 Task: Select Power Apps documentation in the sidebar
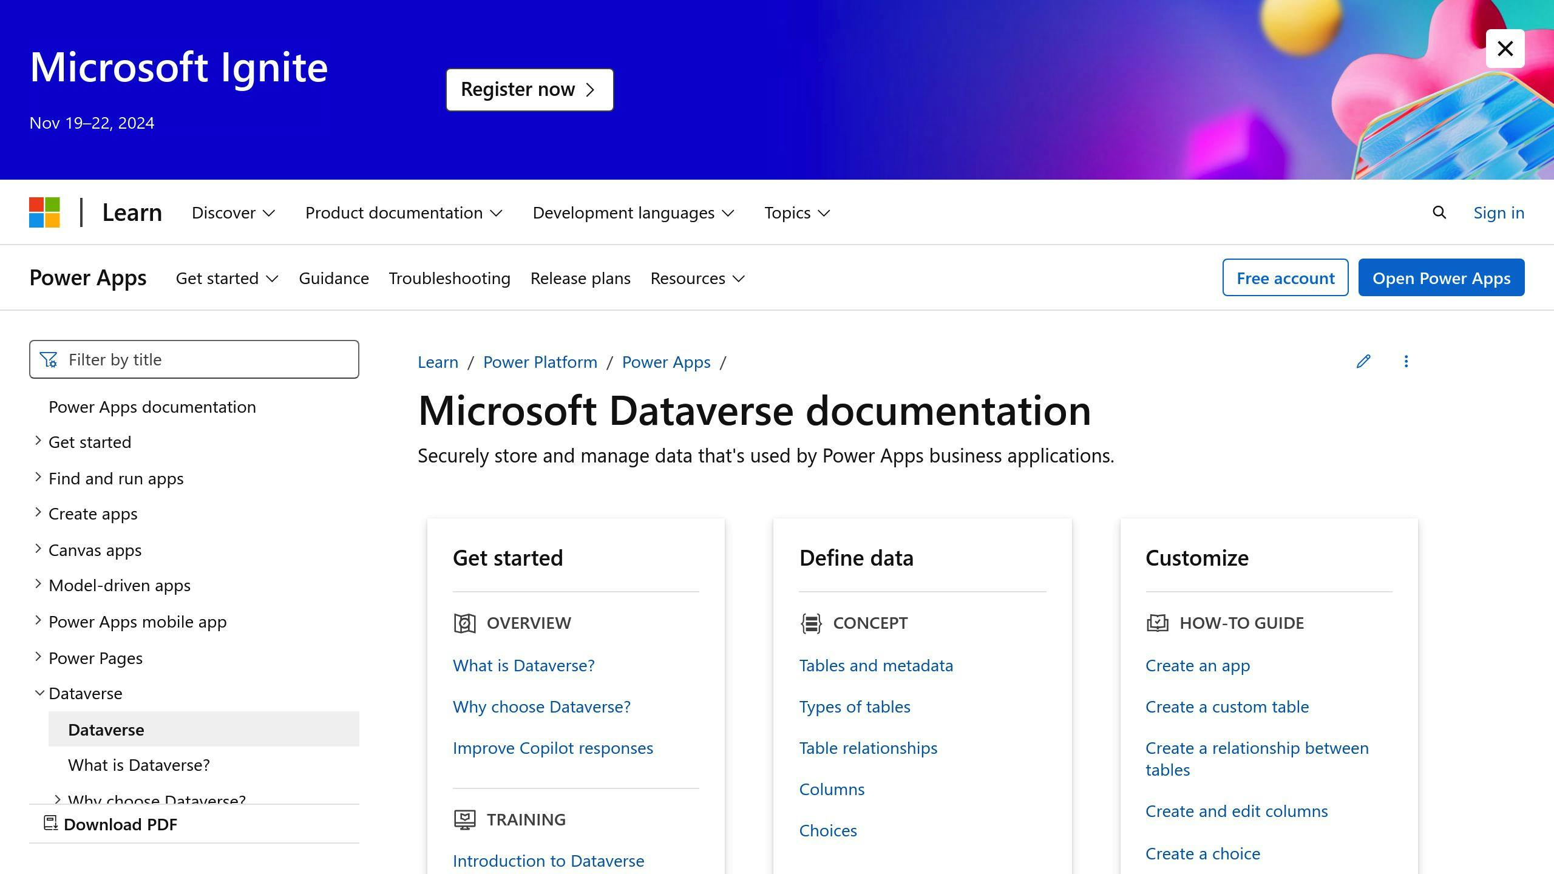[152, 407]
